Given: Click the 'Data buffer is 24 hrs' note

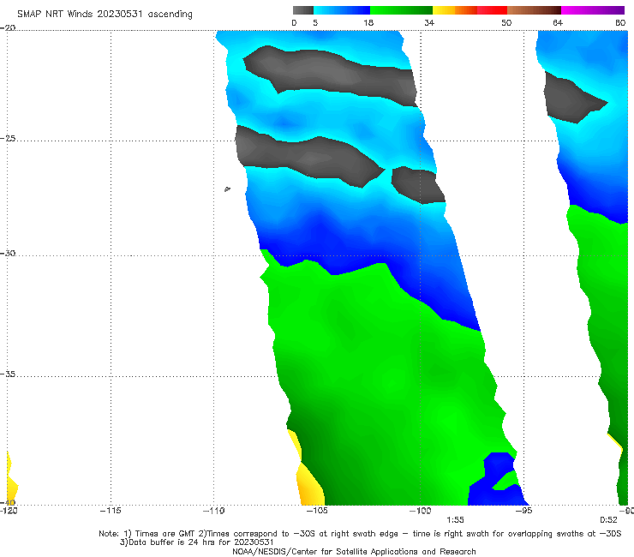Looking at the screenshot, I should tap(196, 542).
